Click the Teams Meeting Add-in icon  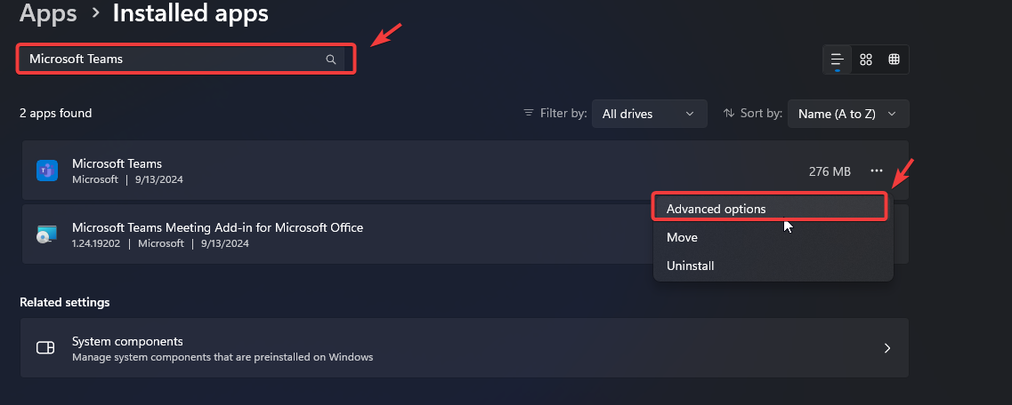click(x=46, y=234)
